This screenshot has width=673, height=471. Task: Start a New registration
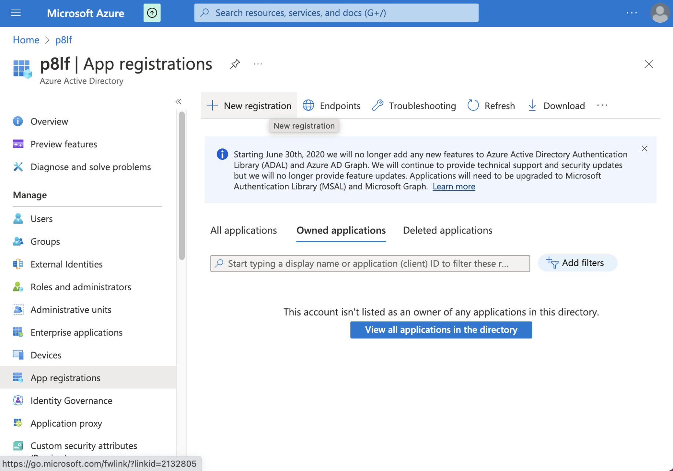(249, 106)
